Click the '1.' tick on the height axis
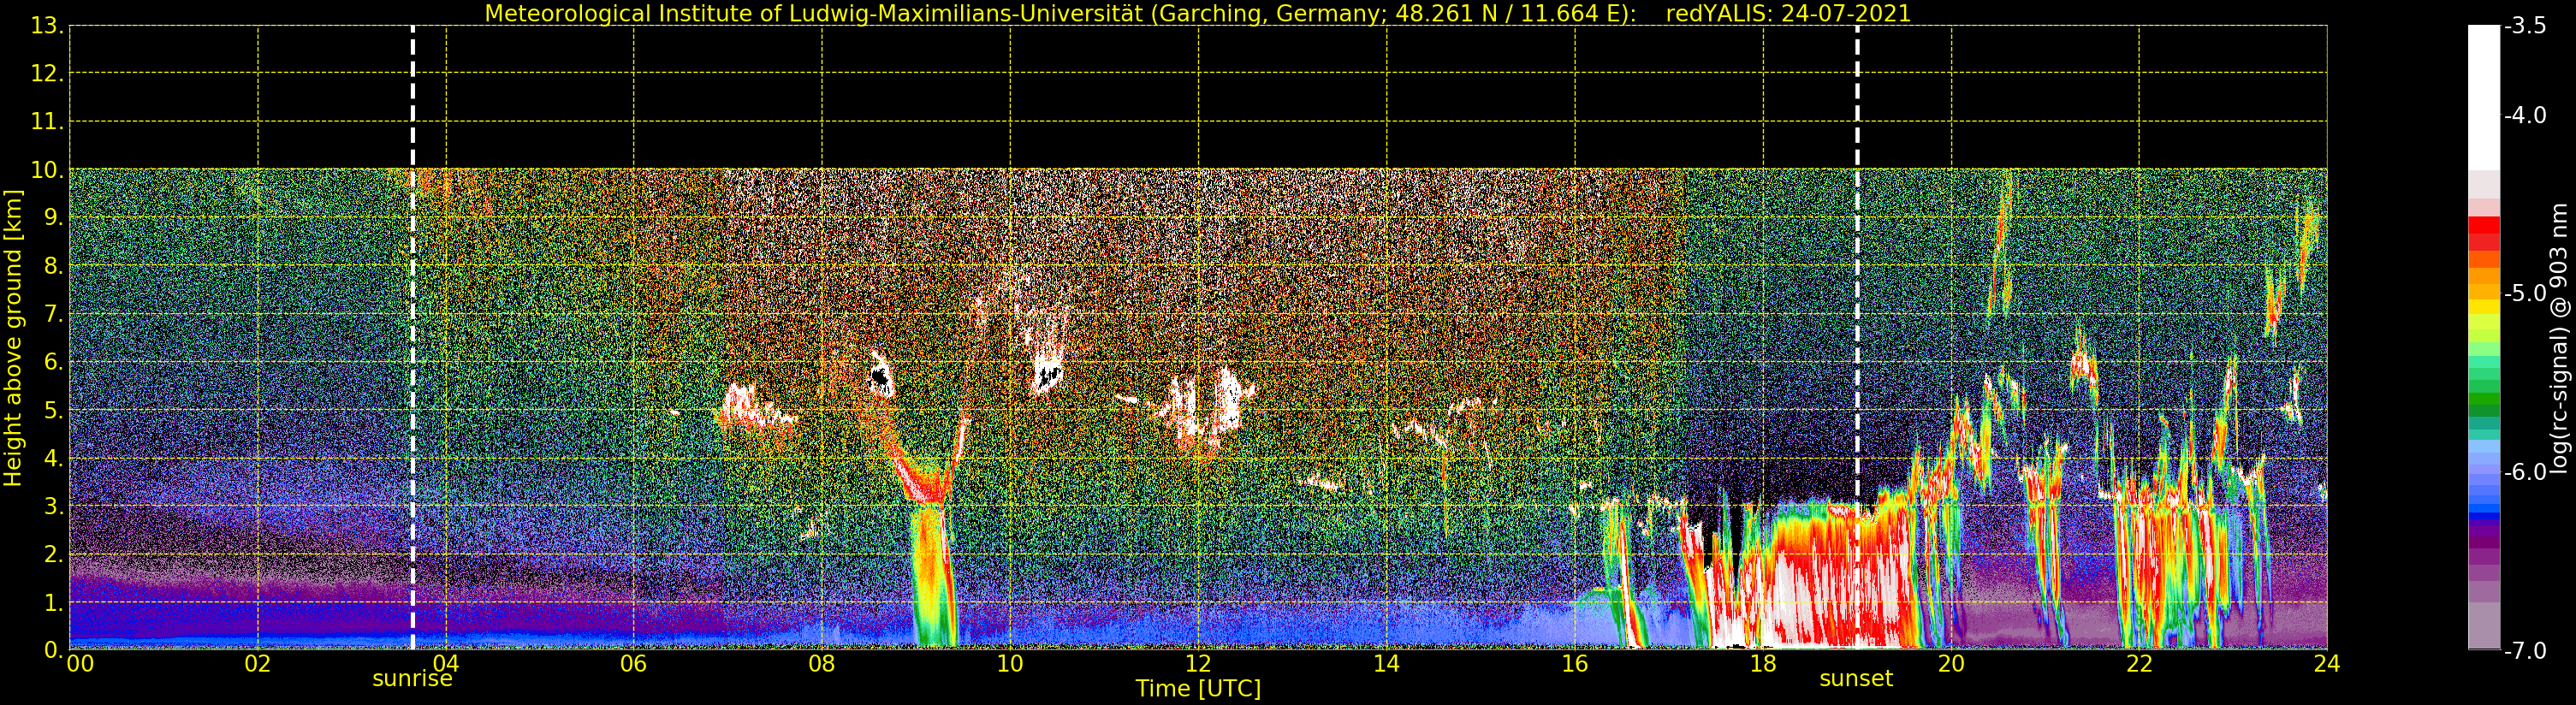Image resolution: width=2576 pixels, height=705 pixels. pyautogui.click(x=53, y=603)
